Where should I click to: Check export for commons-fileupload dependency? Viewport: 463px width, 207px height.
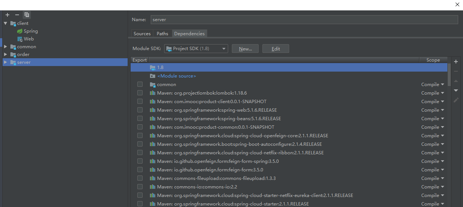click(140, 178)
